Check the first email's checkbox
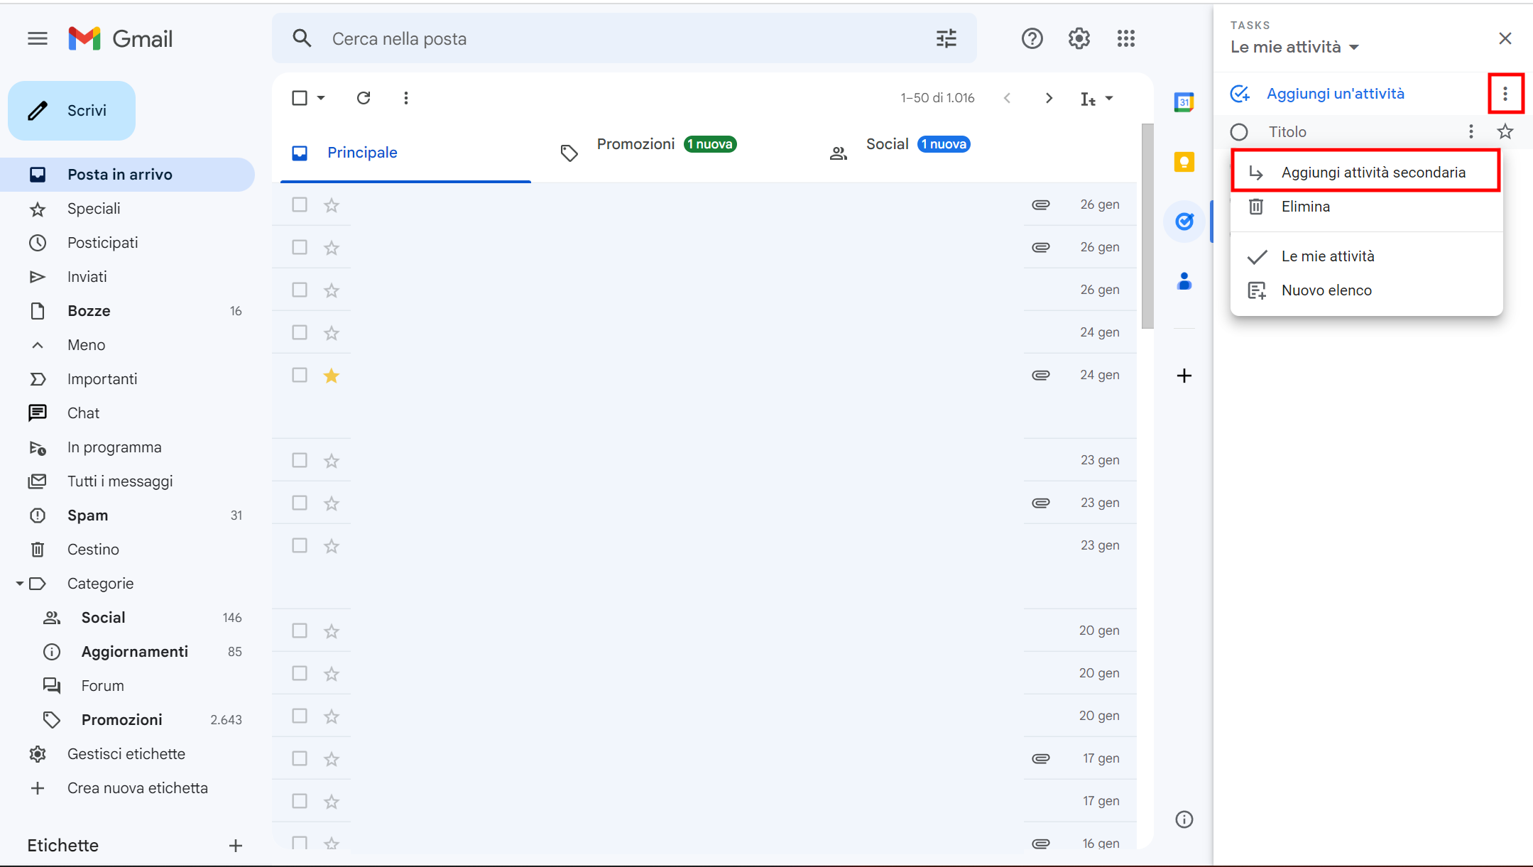 pyautogui.click(x=300, y=205)
